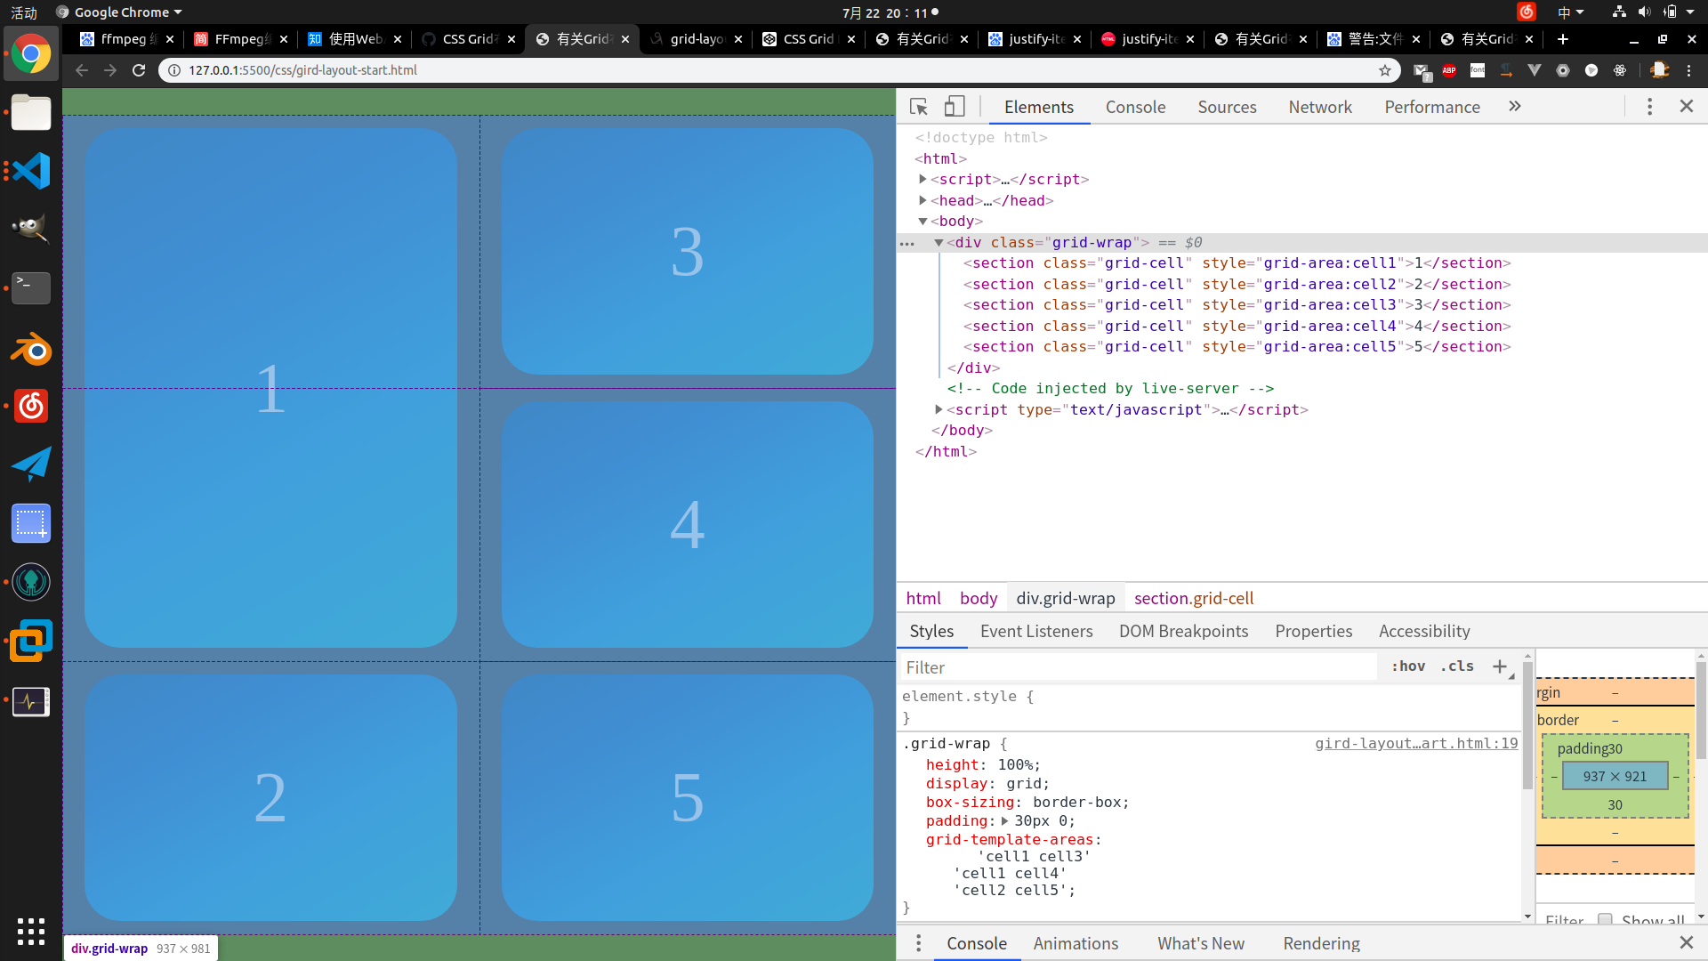Select section with grid-area:cell3 in DOM
Screen dimensions: 1708x961
tap(1237, 304)
